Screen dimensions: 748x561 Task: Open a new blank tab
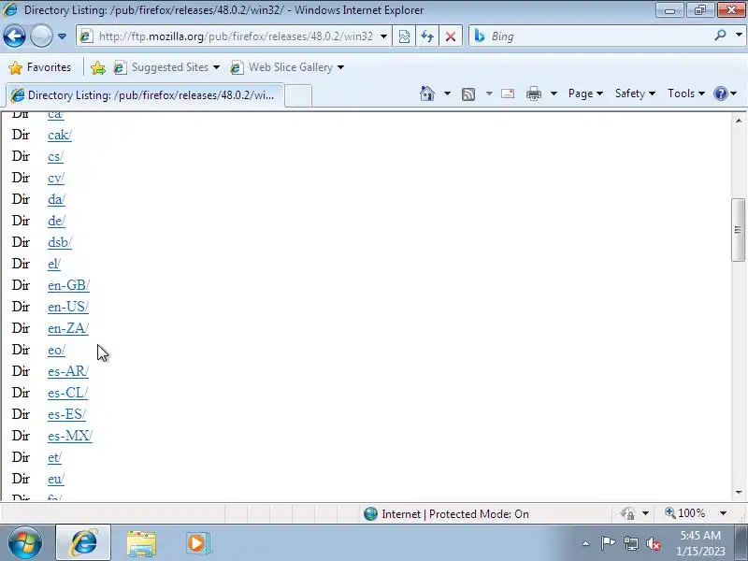298,95
